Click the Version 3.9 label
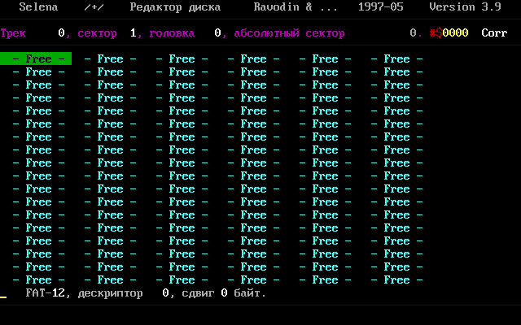This screenshot has height=325, width=521. (x=465, y=6)
